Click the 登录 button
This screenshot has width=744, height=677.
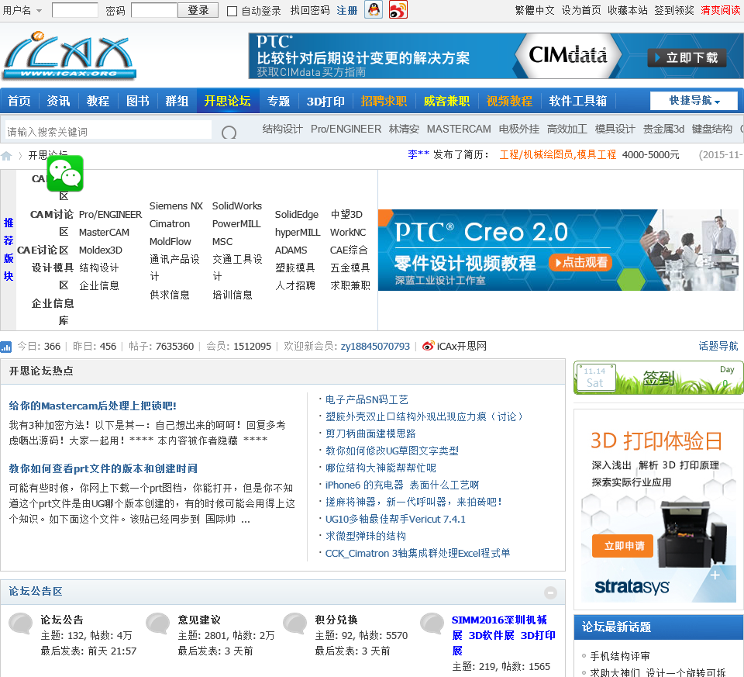pyautogui.click(x=198, y=10)
